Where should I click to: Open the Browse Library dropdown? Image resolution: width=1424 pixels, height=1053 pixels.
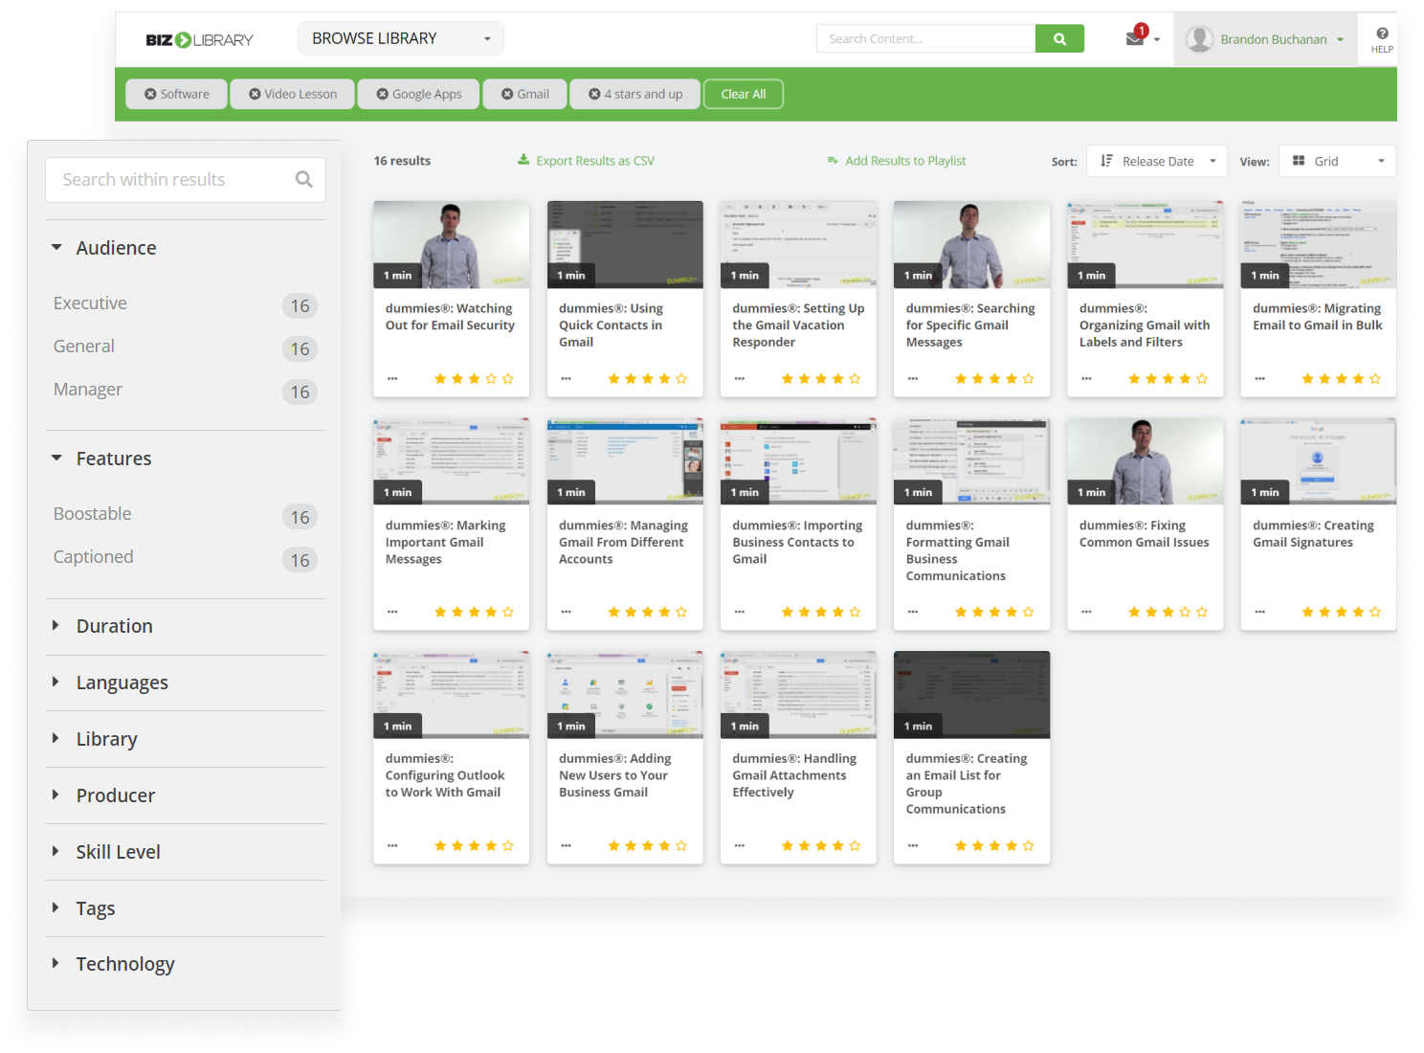401,38
